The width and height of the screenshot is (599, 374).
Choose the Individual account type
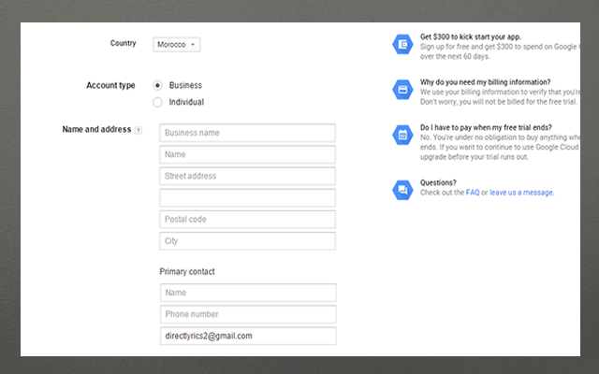(157, 102)
